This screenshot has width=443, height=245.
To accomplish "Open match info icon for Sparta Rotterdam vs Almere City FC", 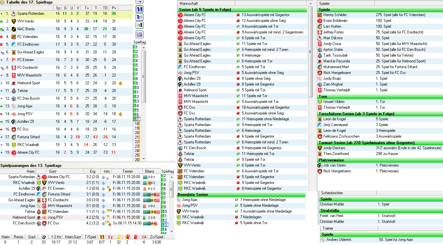I will 103,177.
